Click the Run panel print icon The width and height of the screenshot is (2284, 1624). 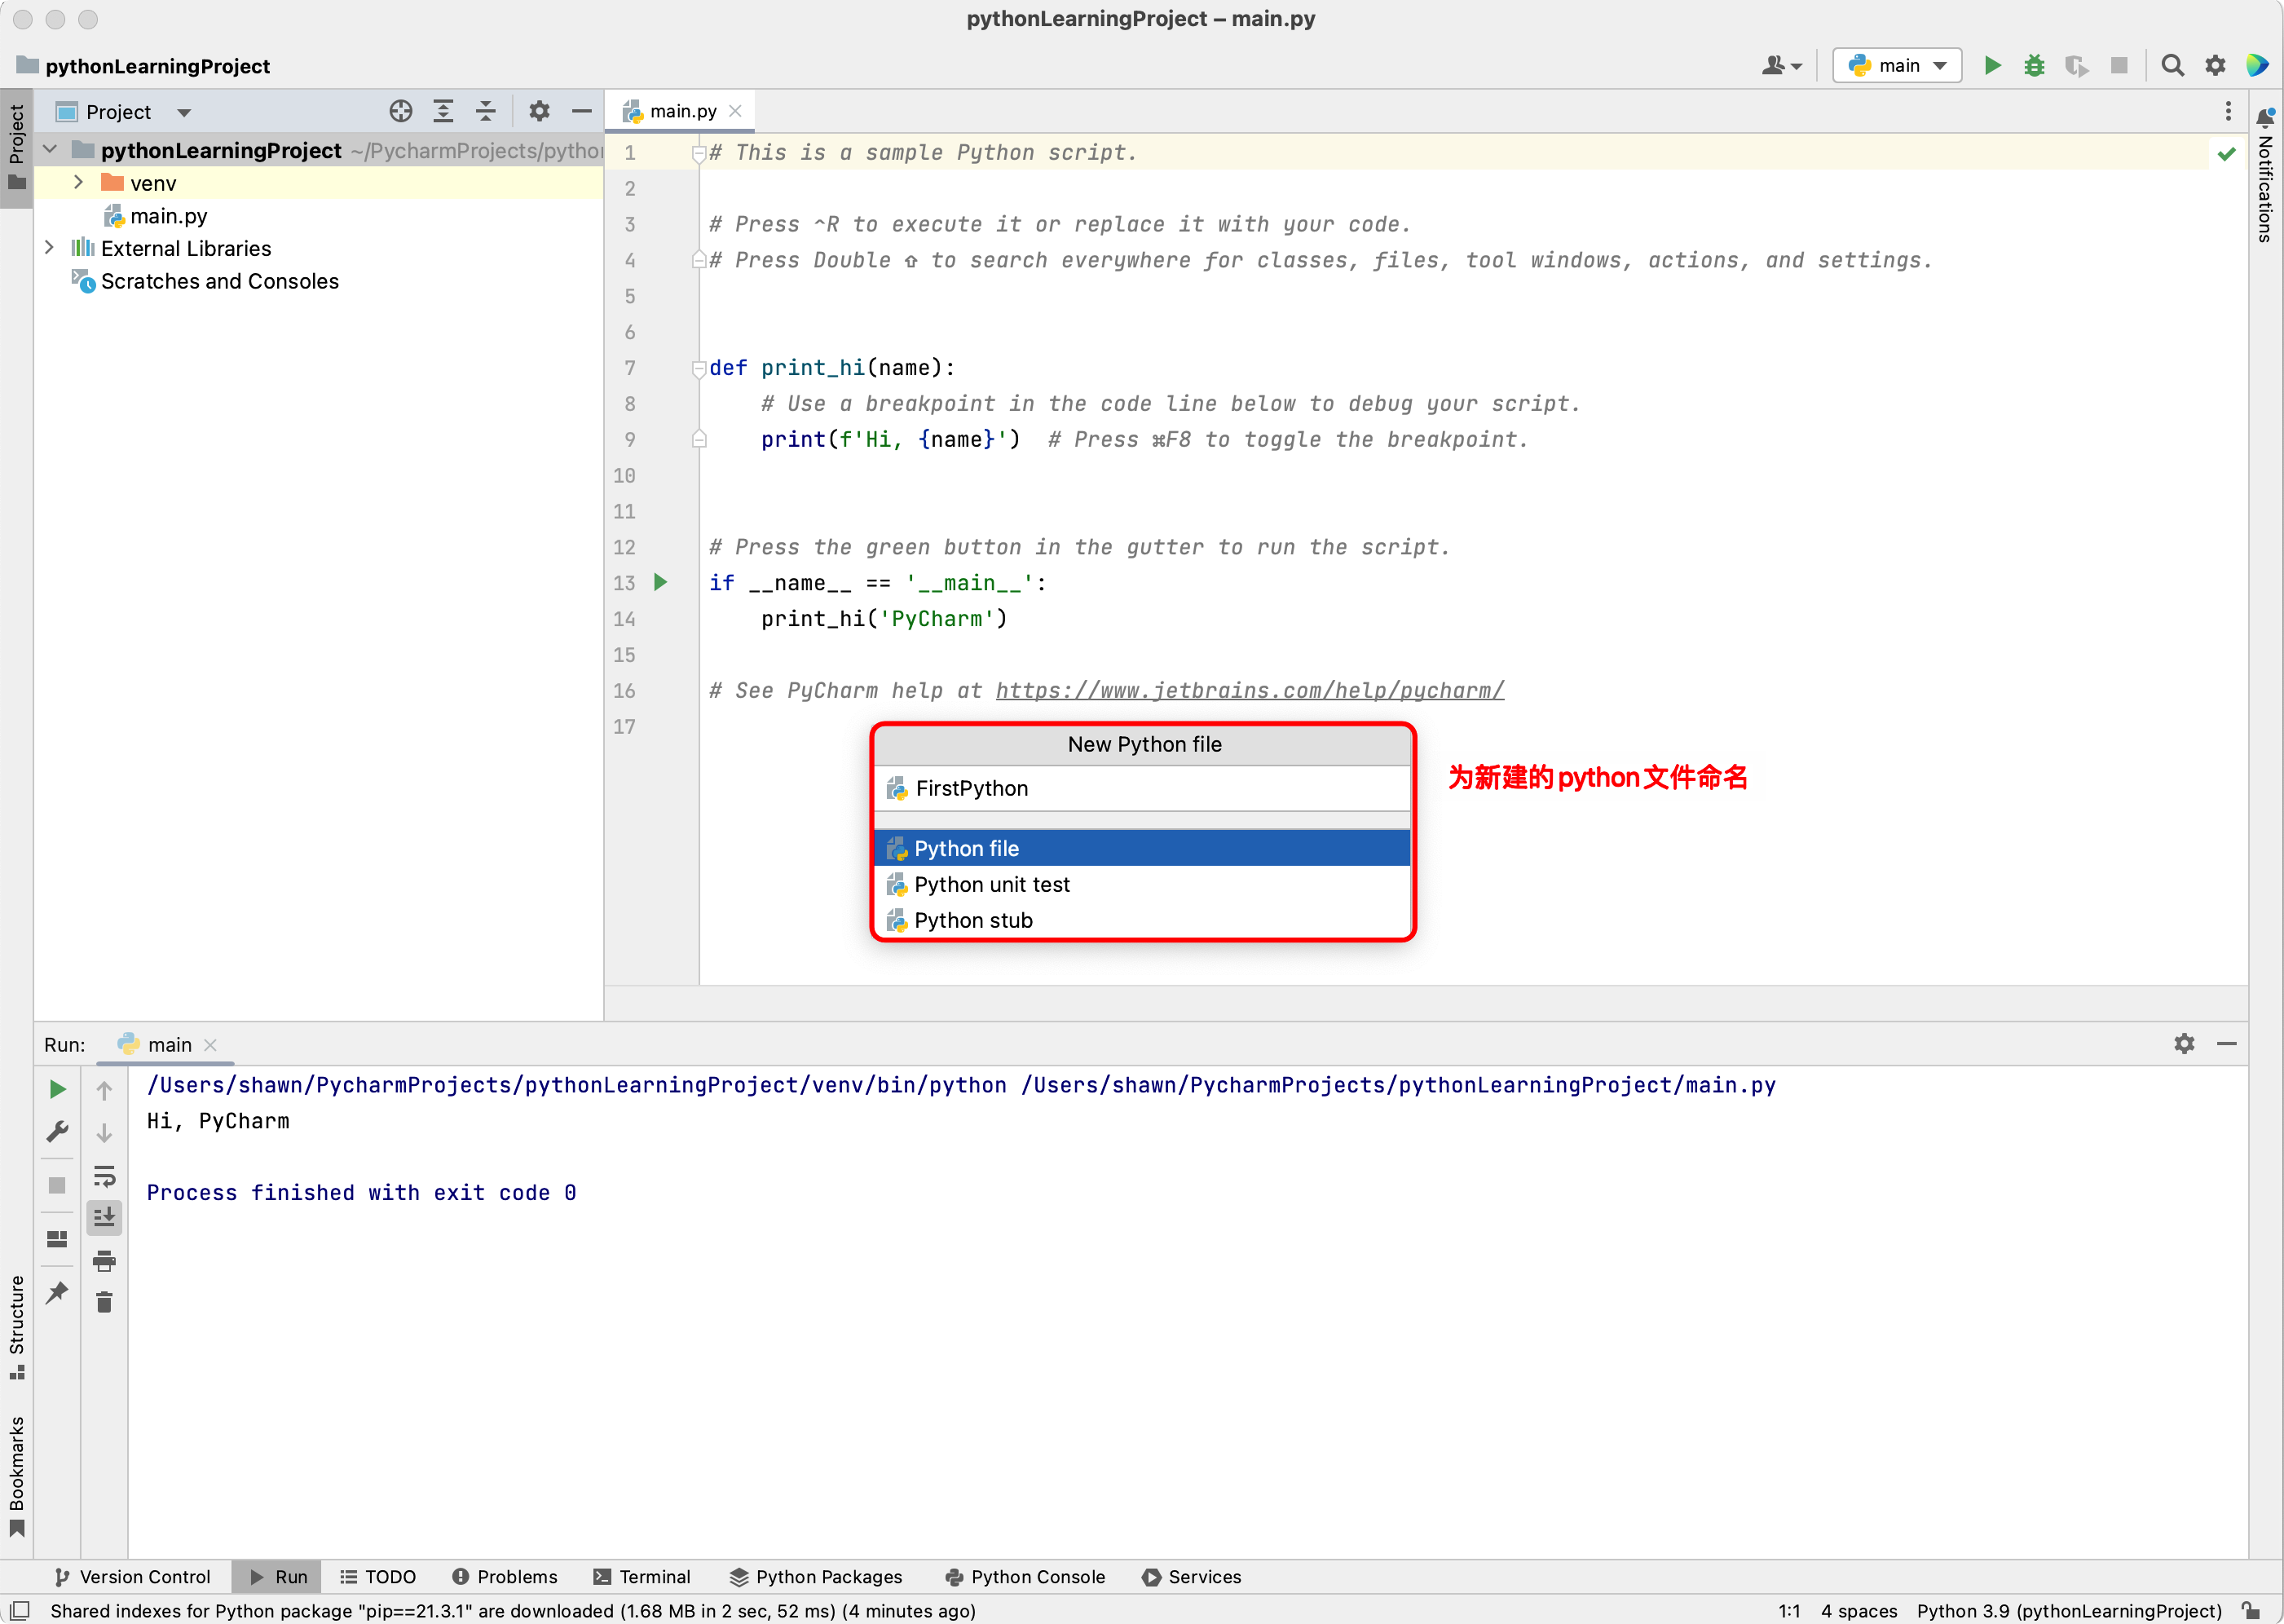click(x=104, y=1260)
